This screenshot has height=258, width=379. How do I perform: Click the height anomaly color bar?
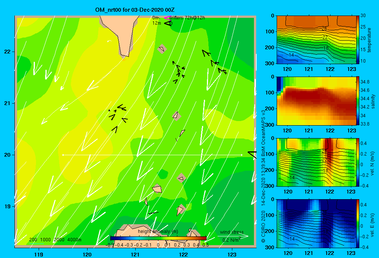158,238
